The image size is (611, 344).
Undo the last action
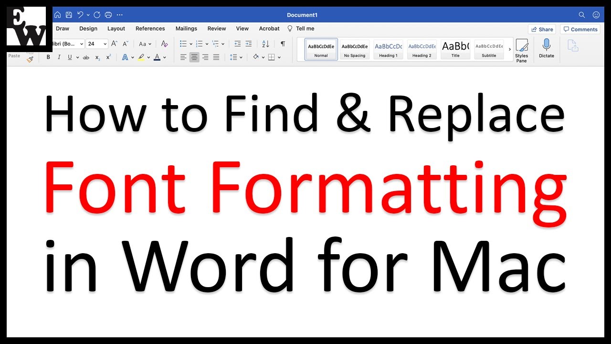80,15
